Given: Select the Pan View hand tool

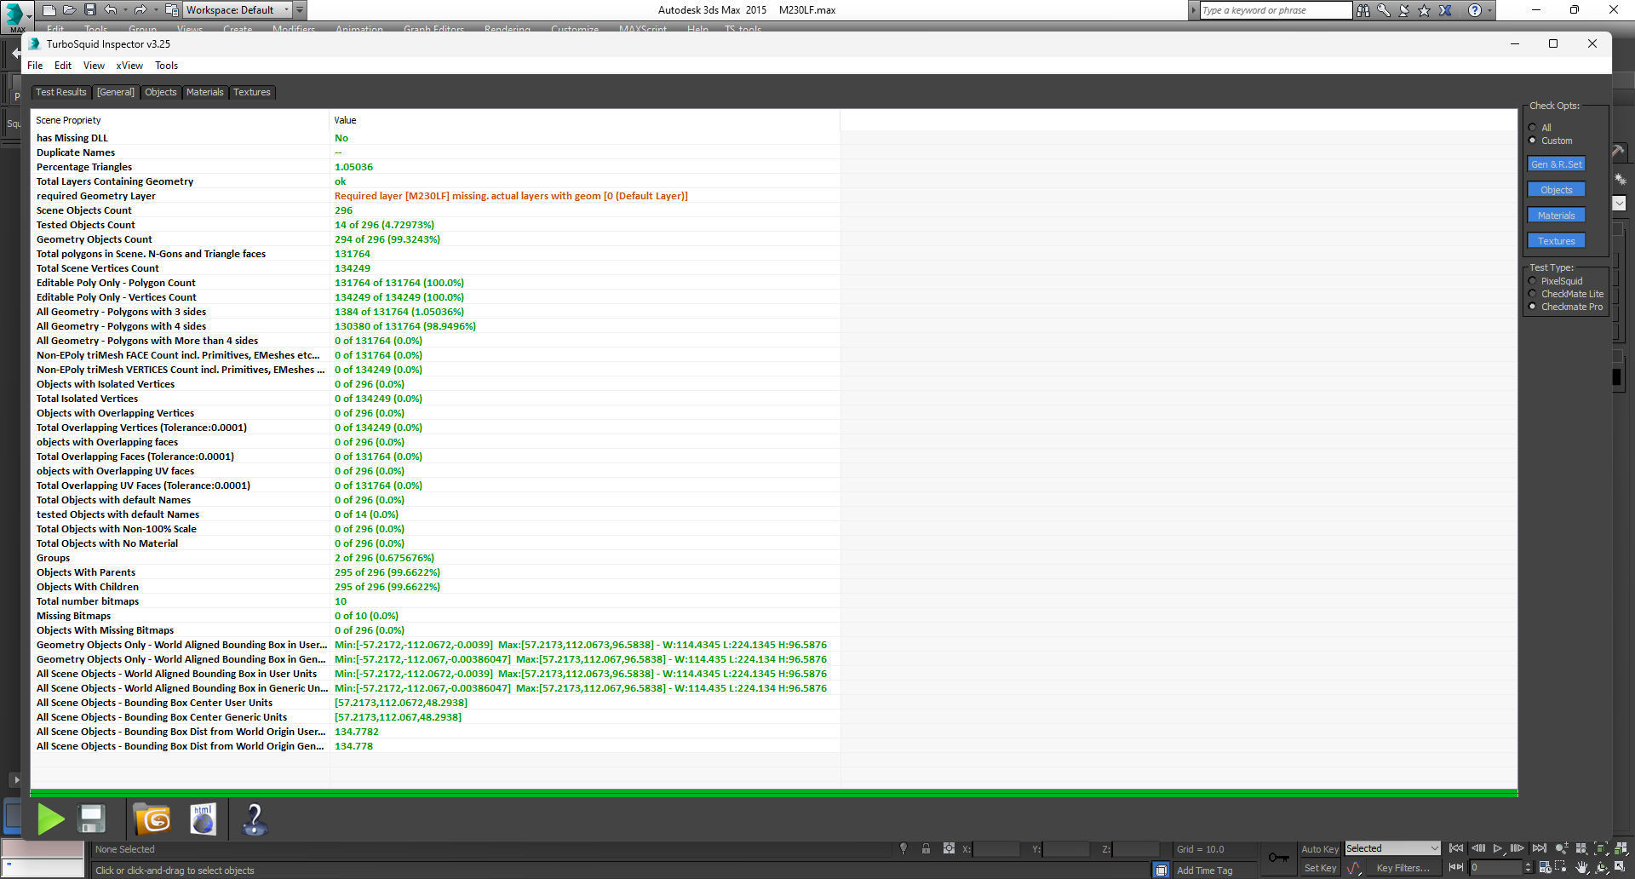Looking at the screenshot, I should (x=1581, y=868).
